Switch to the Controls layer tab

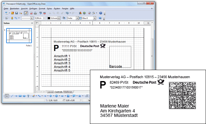click(58, 92)
